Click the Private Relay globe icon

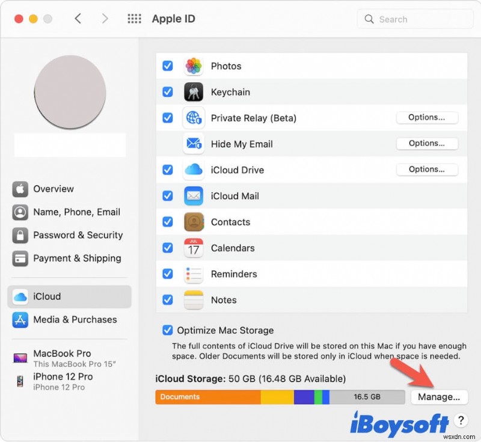click(x=193, y=118)
